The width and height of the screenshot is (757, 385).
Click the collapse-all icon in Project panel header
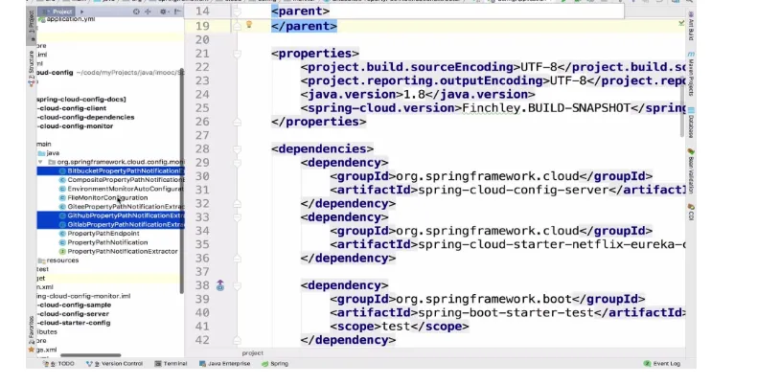(148, 11)
